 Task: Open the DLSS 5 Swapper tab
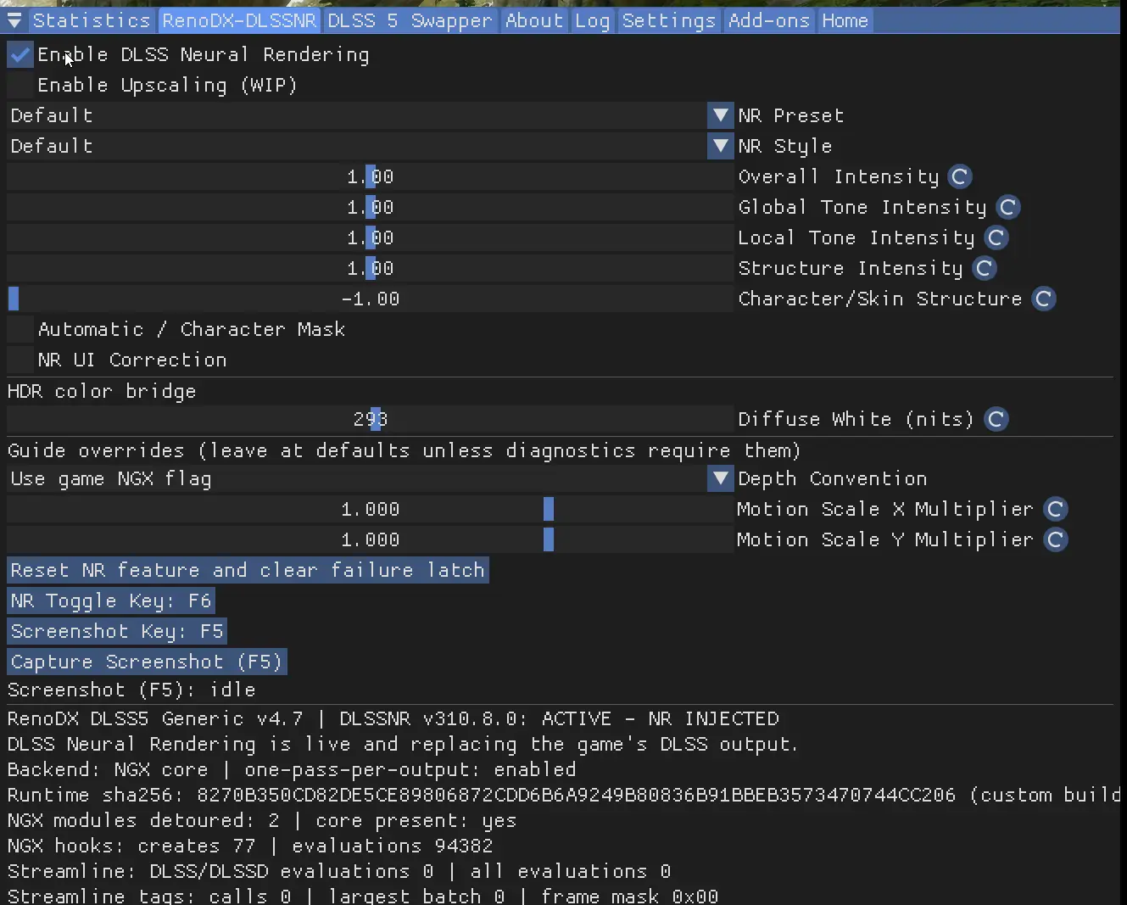pos(410,20)
